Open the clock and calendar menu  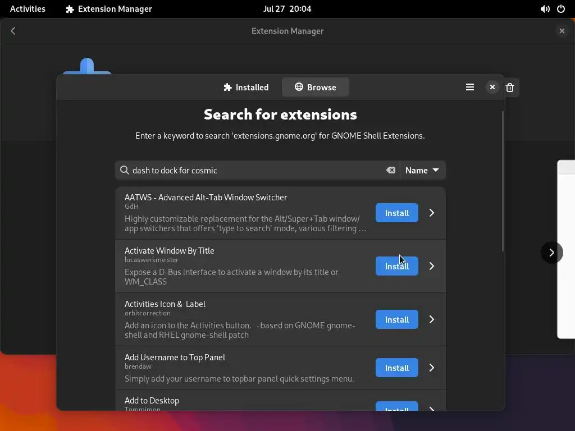click(287, 9)
